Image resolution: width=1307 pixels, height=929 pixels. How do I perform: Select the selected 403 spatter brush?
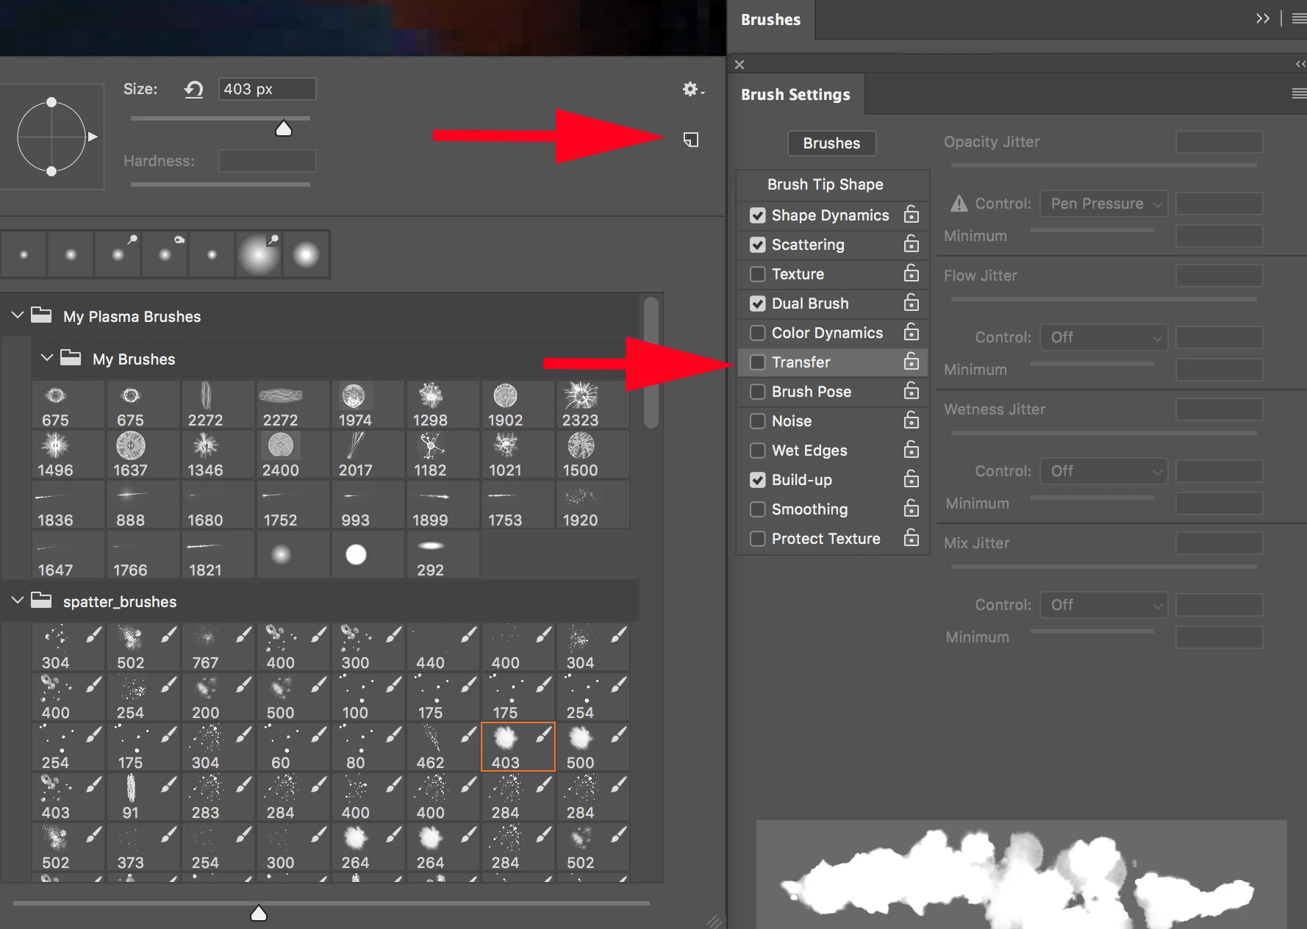[x=518, y=747]
